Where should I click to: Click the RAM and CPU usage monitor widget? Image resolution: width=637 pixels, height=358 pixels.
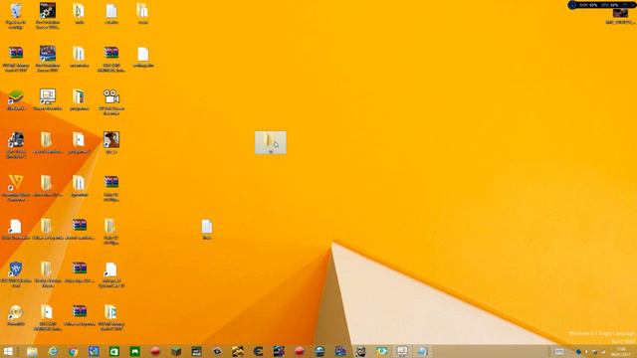(x=601, y=5)
